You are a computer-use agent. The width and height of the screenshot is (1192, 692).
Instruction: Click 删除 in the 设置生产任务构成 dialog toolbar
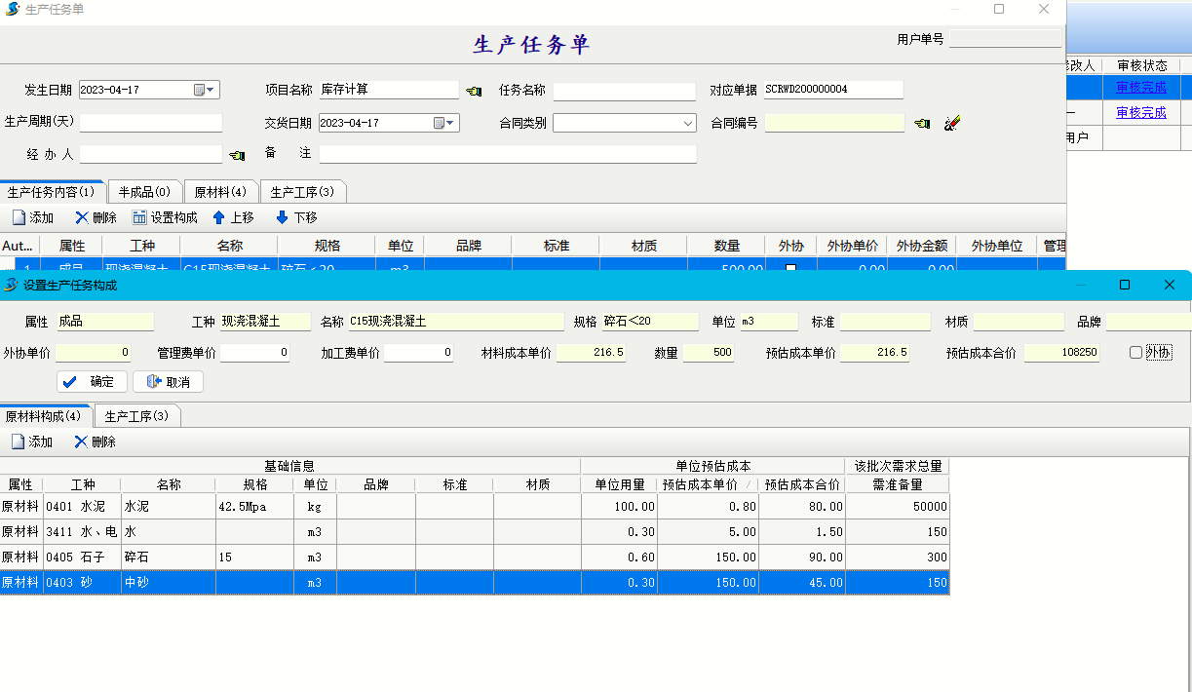(x=95, y=442)
